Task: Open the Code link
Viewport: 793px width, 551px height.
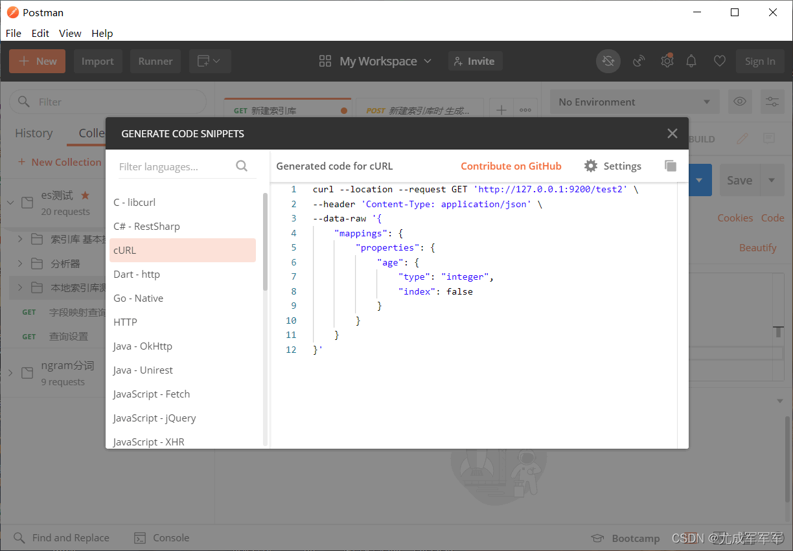Action: coord(772,218)
